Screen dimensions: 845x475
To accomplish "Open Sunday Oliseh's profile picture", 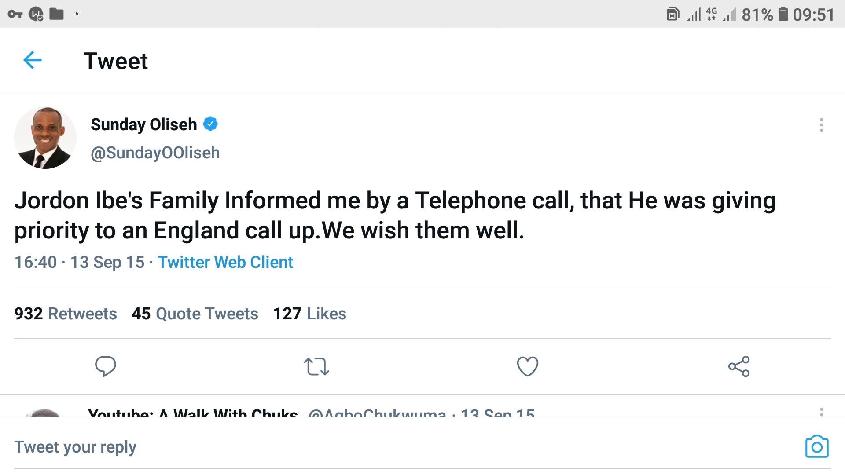I will [x=45, y=138].
